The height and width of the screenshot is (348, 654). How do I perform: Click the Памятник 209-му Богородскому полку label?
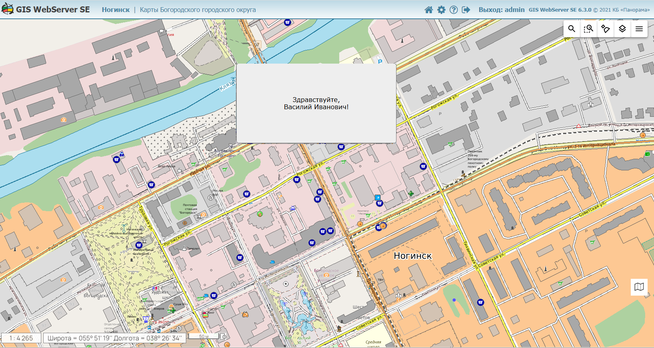click(x=478, y=159)
